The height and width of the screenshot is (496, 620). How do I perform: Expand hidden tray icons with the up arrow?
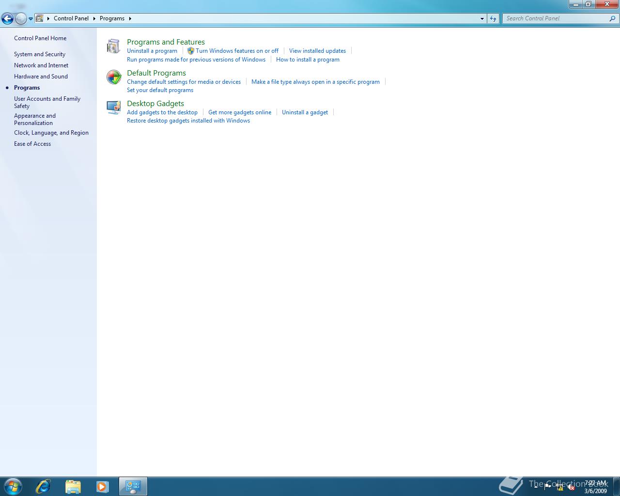(536, 487)
